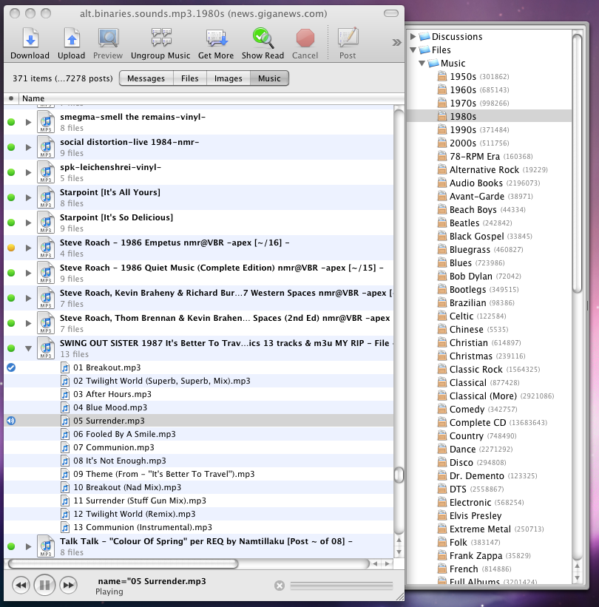Select the Electronic newsgroup
599x607 pixels.
coord(489,503)
